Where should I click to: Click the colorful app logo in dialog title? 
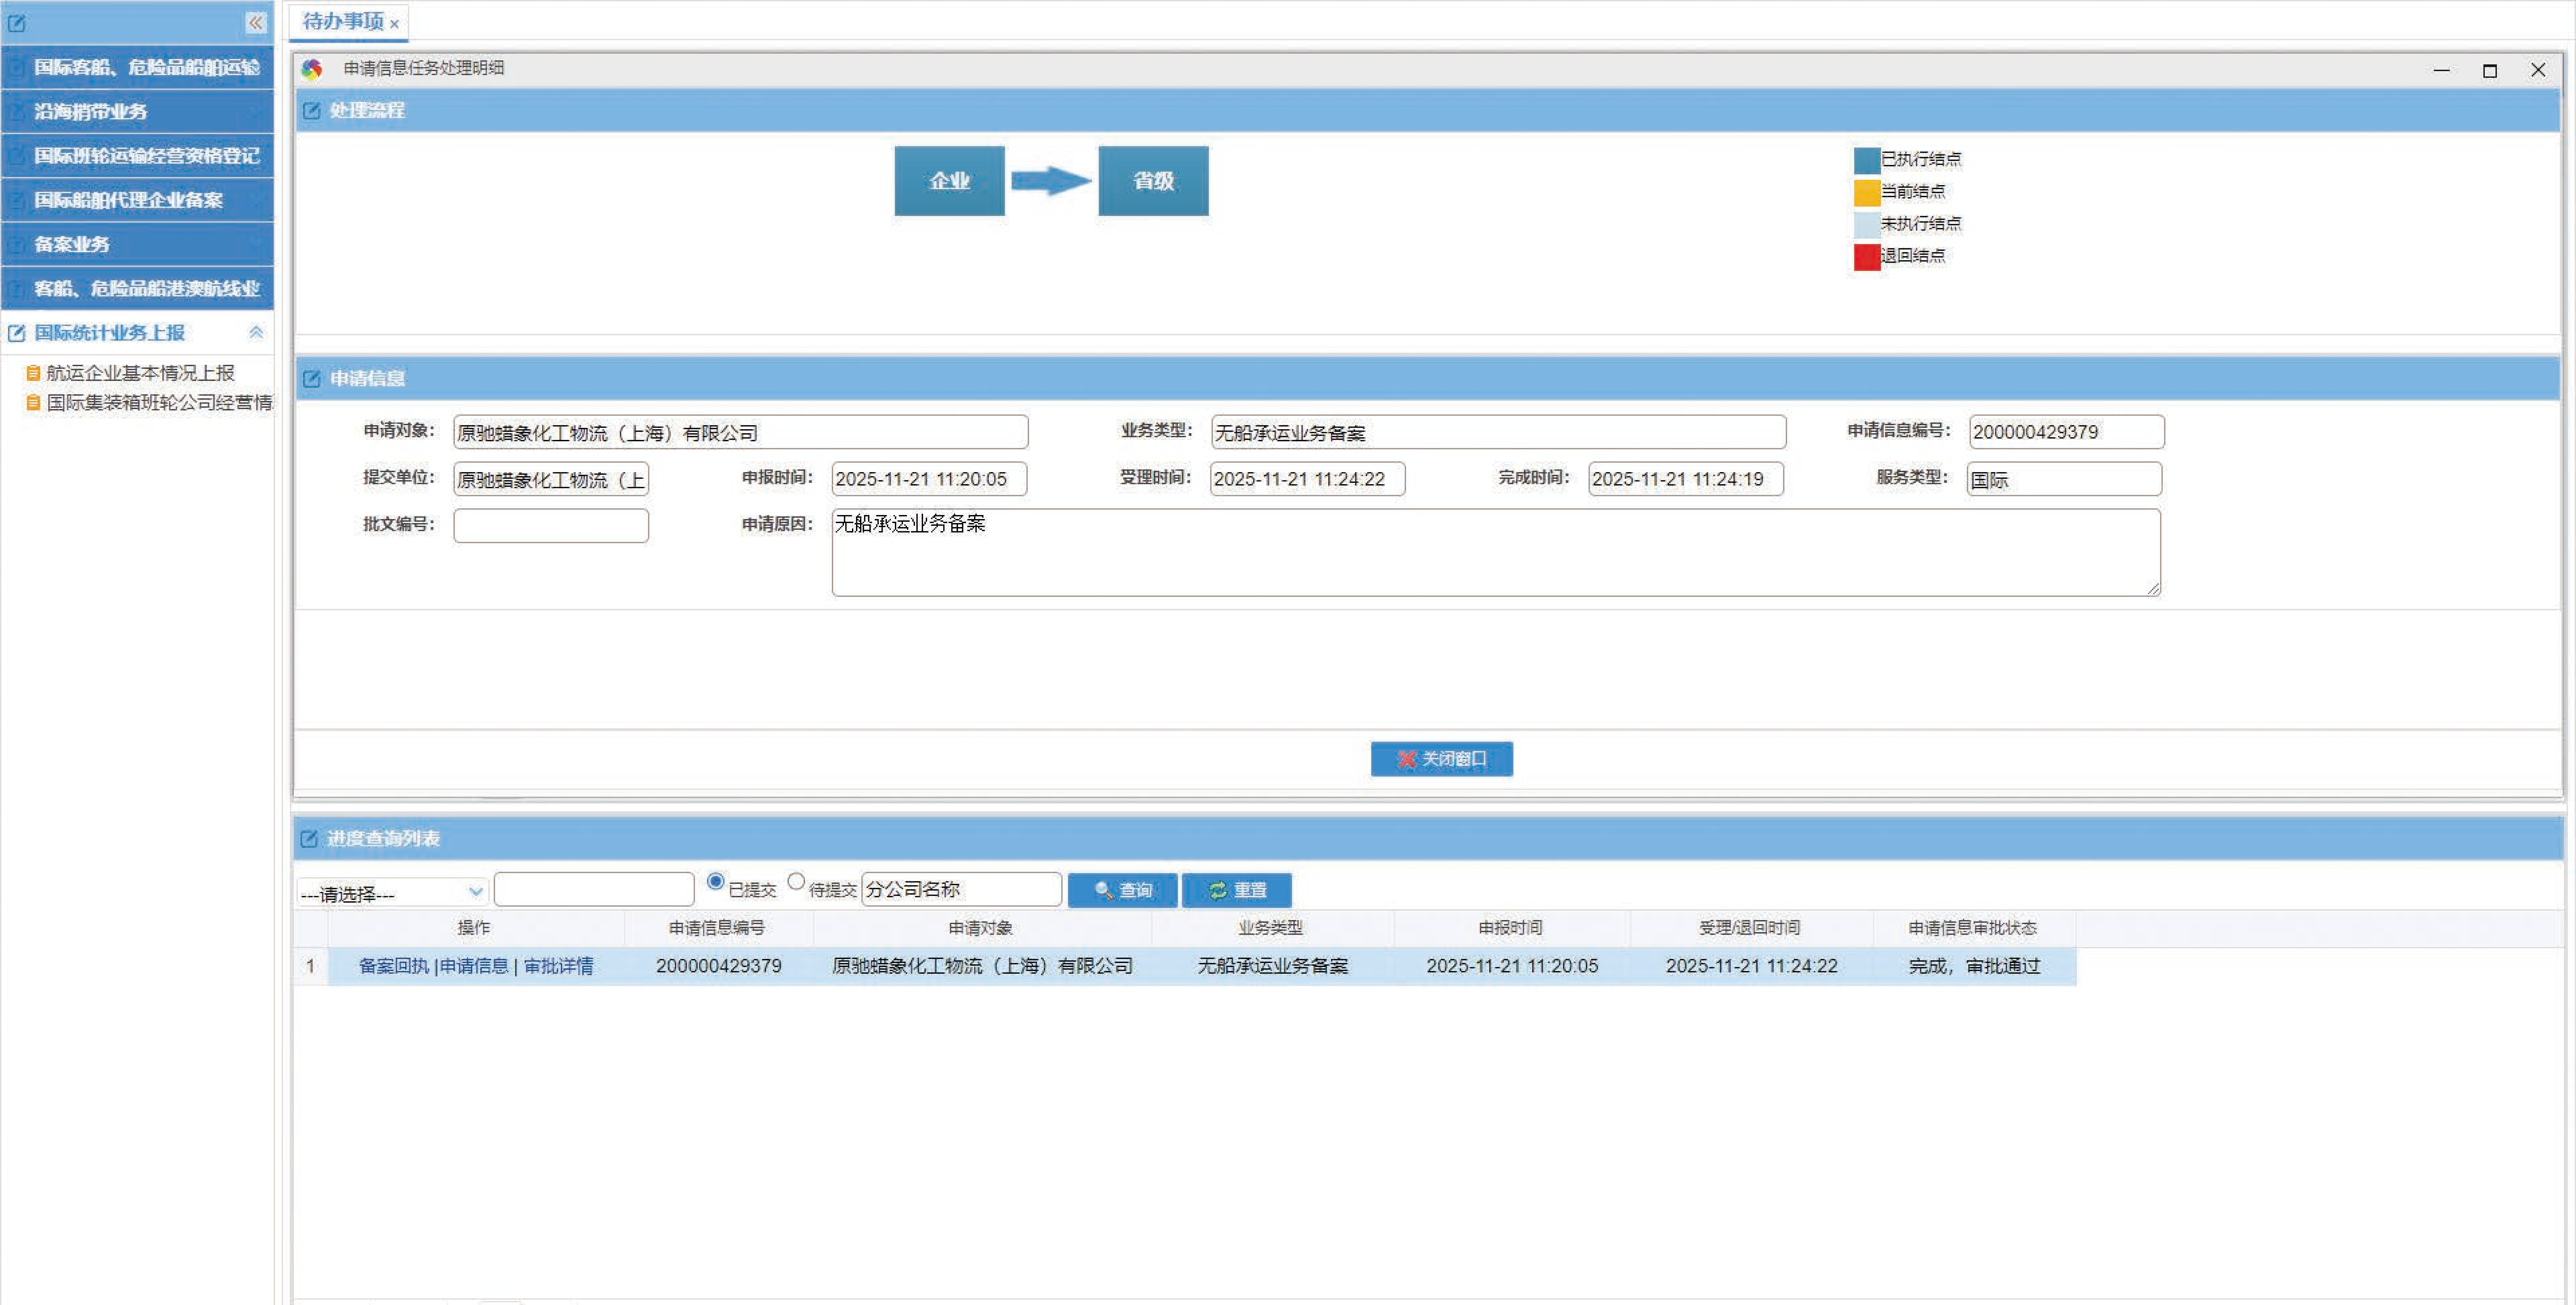(312, 69)
